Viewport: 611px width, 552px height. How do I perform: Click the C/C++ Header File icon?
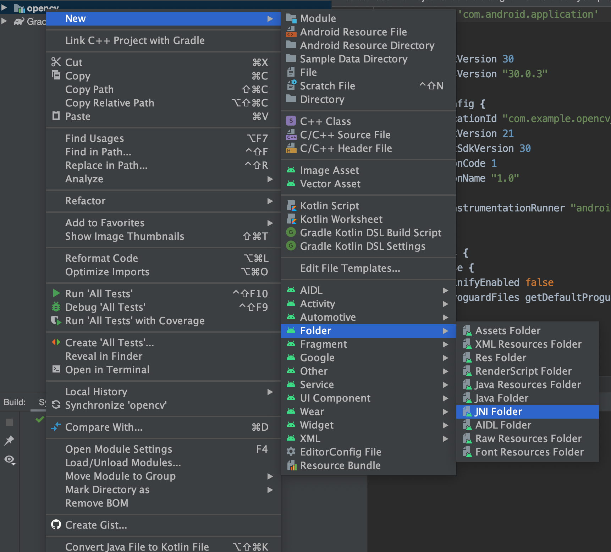[x=291, y=148]
